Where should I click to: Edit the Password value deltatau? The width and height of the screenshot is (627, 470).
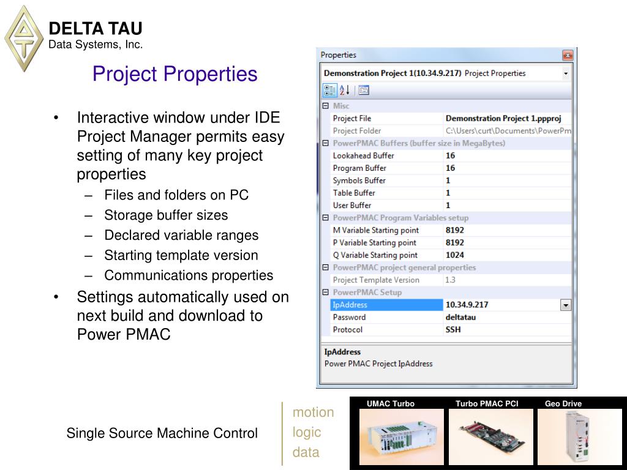tap(460, 317)
